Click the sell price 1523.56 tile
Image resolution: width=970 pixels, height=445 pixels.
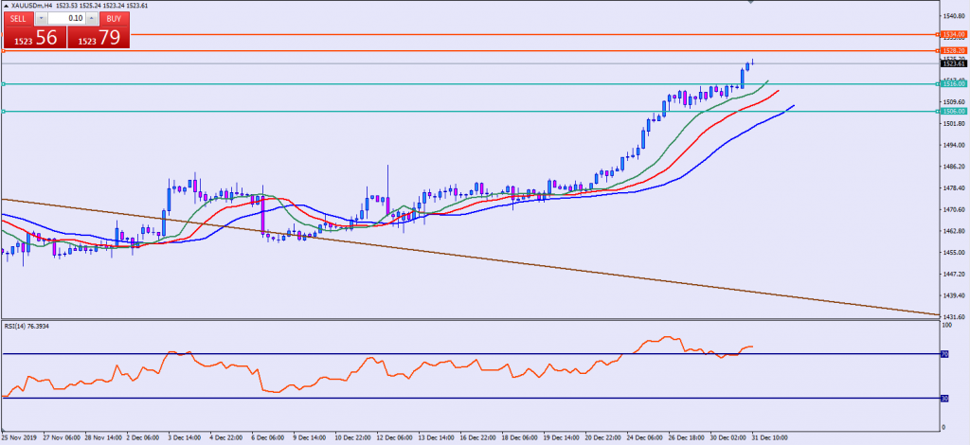coord(33,39)
